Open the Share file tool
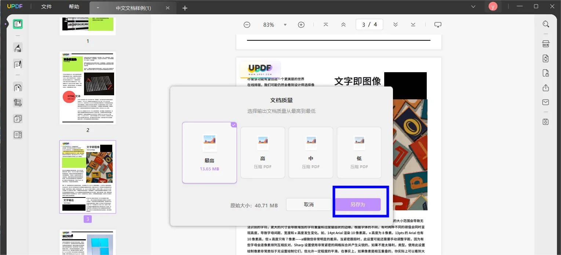 546,88
